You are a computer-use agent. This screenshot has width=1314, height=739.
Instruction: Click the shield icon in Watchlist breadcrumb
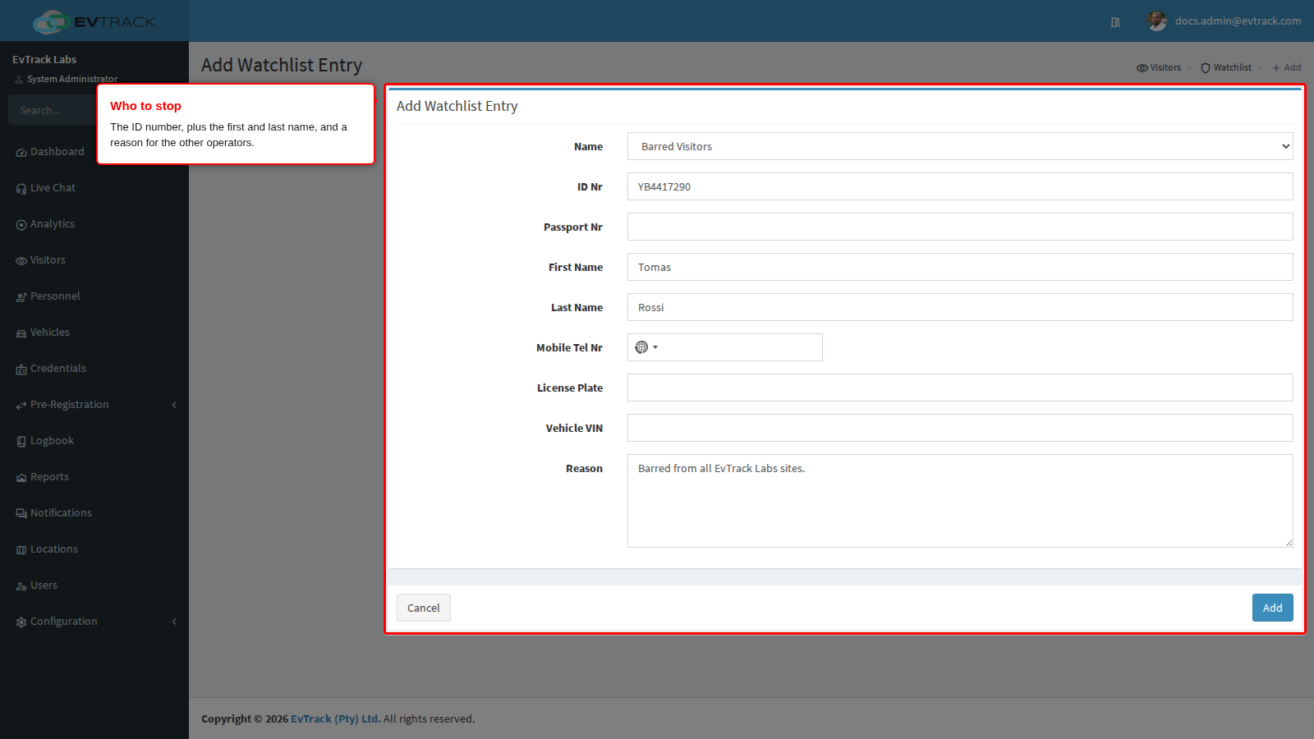(1206, 68)
